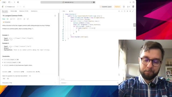Open the browser sidebar toggle
The image size is (172, 97).
pos(9,2)
